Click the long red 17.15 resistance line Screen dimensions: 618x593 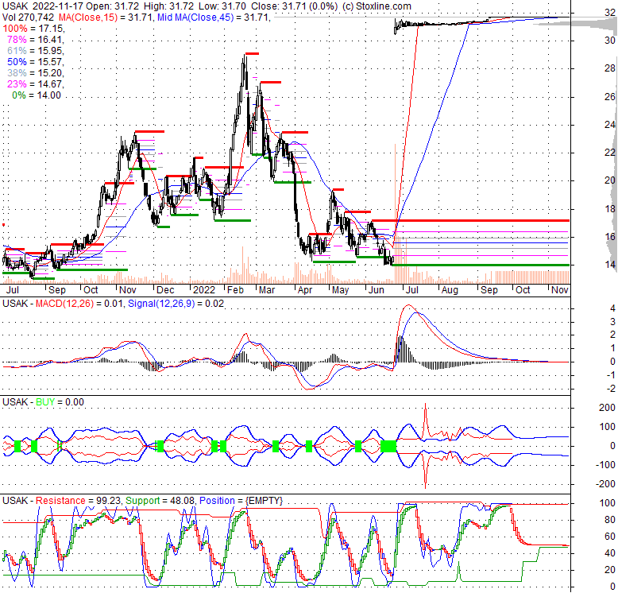coord(470,220)
